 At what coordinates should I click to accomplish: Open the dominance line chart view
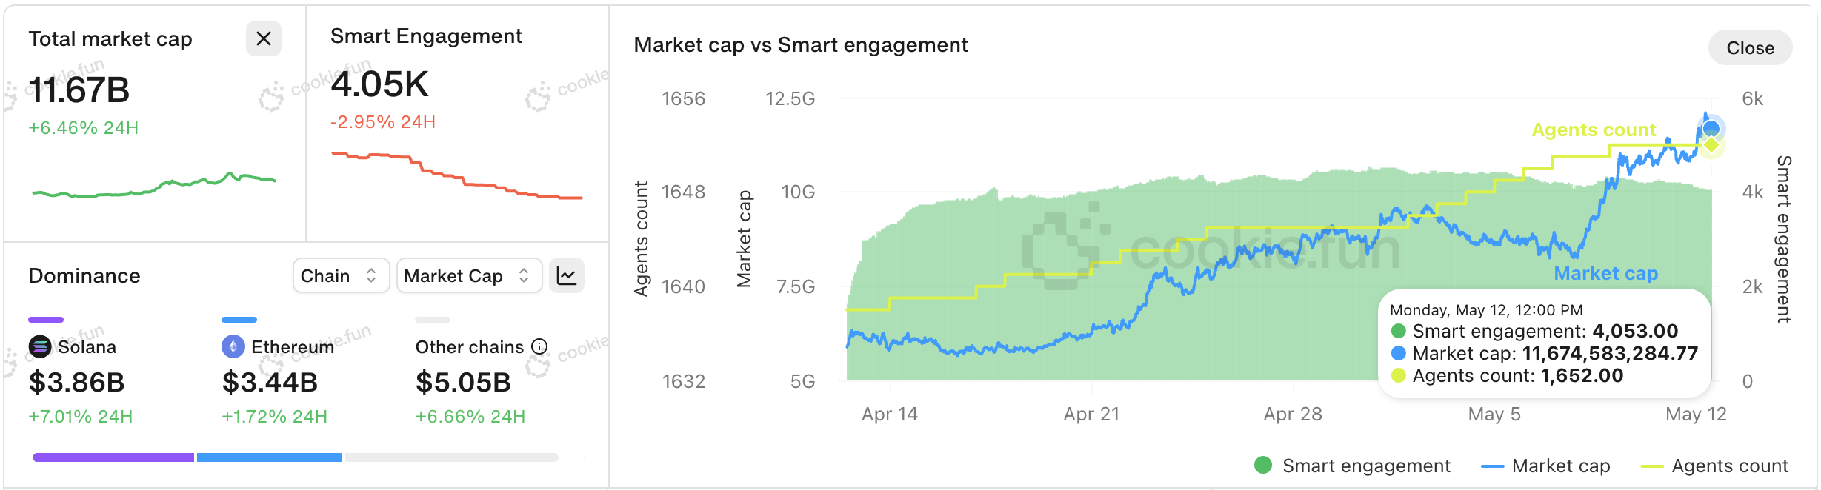point(567,276)
